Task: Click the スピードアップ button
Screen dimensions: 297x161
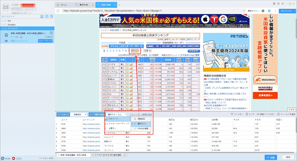Action: point(45,41)
